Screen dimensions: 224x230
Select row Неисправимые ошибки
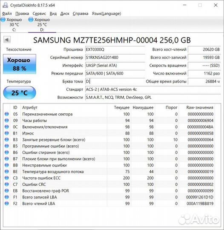click(109, 165)
